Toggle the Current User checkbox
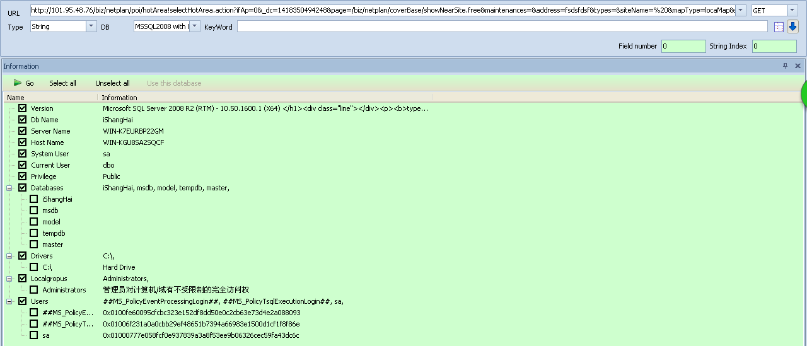Screen dimensions: 807x346 pyautogui.click(x=23, y=165)
